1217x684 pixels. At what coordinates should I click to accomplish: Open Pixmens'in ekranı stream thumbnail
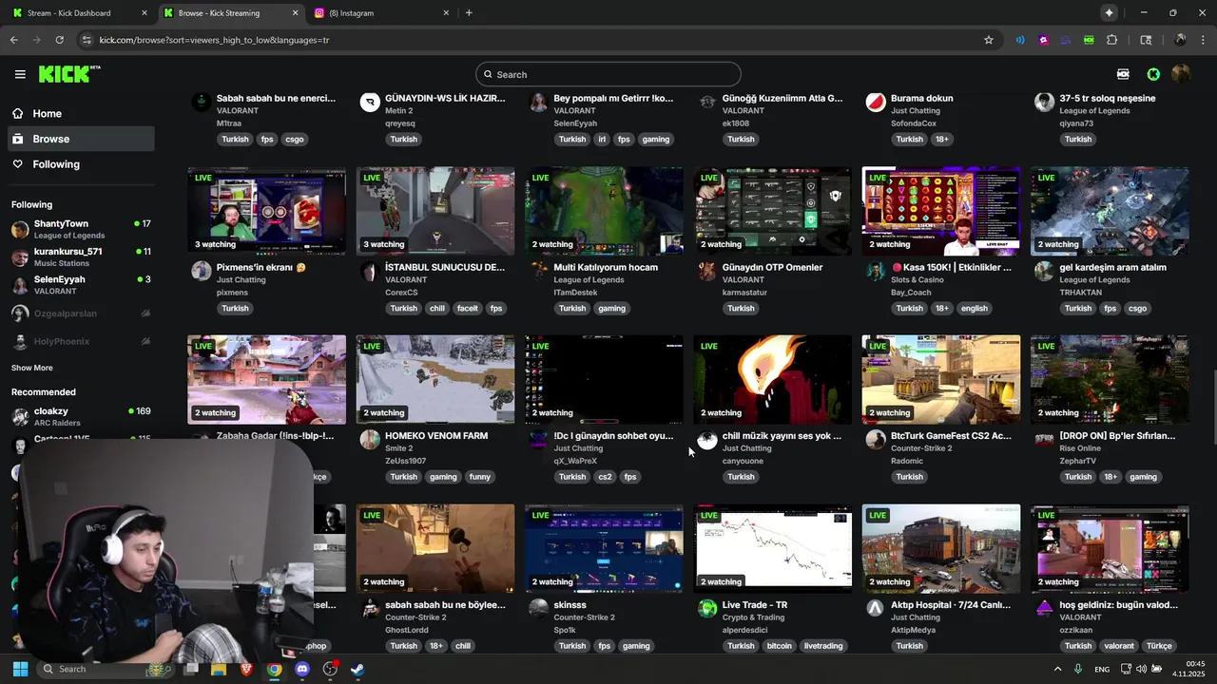click(x=266, y=211)
